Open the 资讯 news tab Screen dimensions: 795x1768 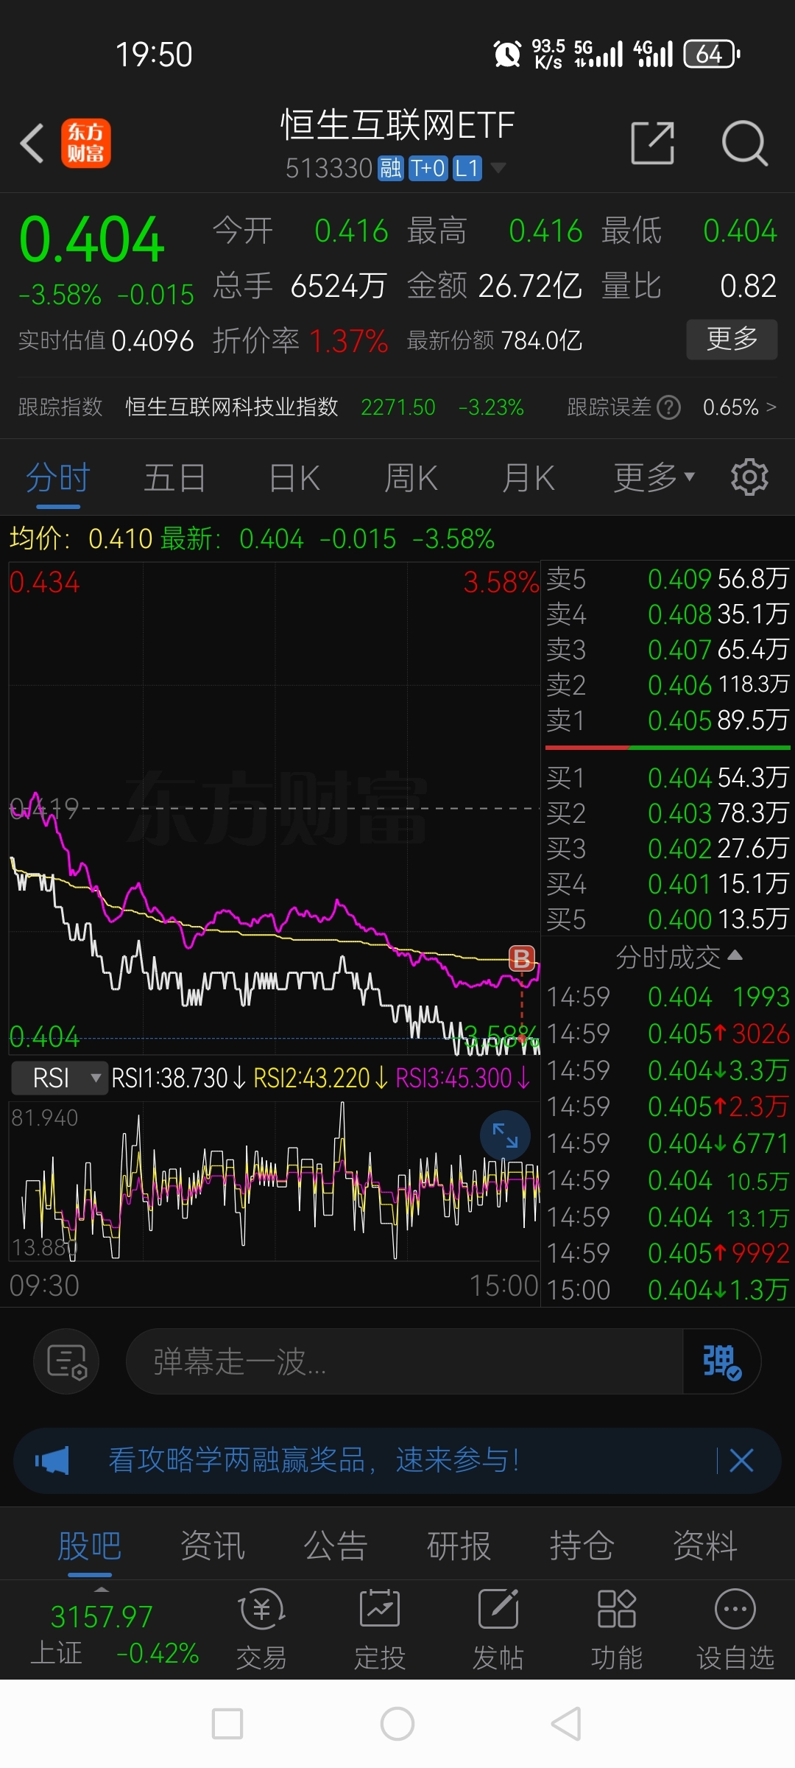(x=213, y=1545)
